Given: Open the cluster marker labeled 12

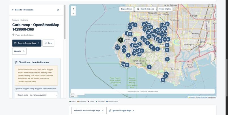Looking at the screenshot, I should click(x=149, y=37).
